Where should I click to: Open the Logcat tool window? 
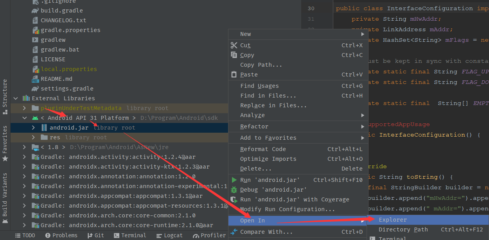click(x=169, y=235)
